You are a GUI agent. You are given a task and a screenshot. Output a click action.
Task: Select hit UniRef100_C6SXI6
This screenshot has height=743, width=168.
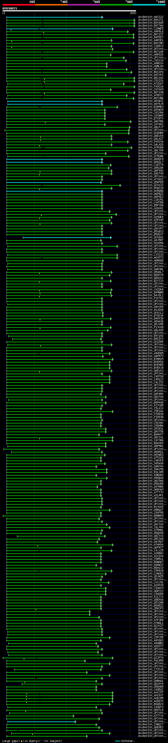[x=151, y=61]
